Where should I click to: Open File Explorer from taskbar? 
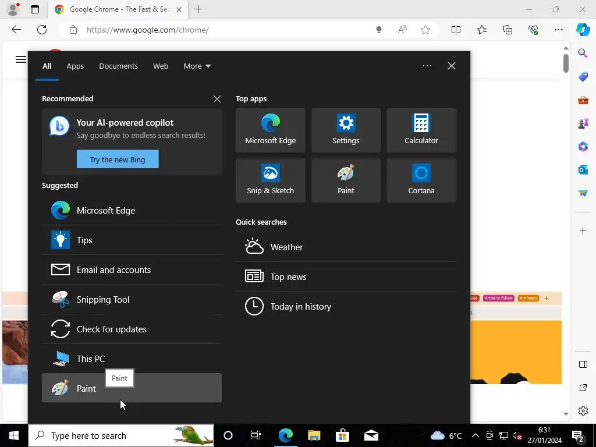314,435
